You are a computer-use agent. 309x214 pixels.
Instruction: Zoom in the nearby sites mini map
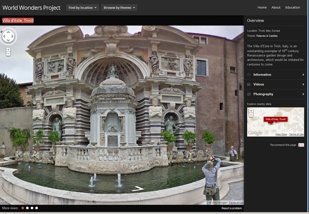coord(251,111)
